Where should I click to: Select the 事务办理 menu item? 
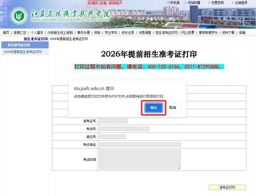coord(83,33)
